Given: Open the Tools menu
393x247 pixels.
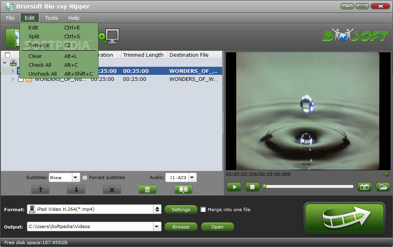Looking at the screenshot, I should coord(51,18).
